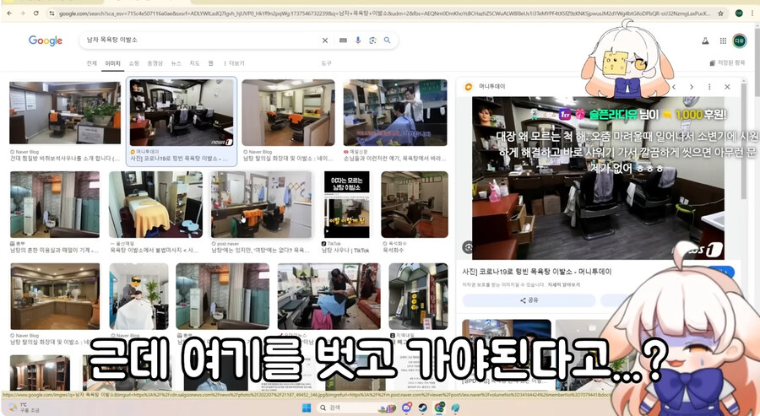Viewport: 760px width, 416px height.
Task: Open thumbnail of man with yellow mask
Action: tap(138, 296)
